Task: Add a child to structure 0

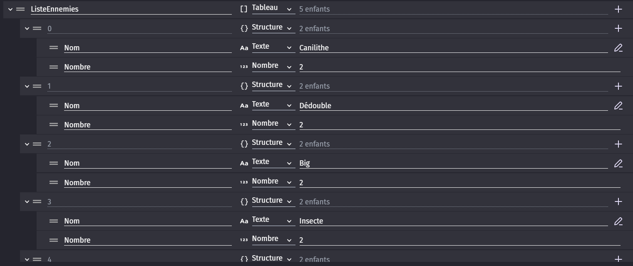Action: pyautogui.click(x=618, y=28)
